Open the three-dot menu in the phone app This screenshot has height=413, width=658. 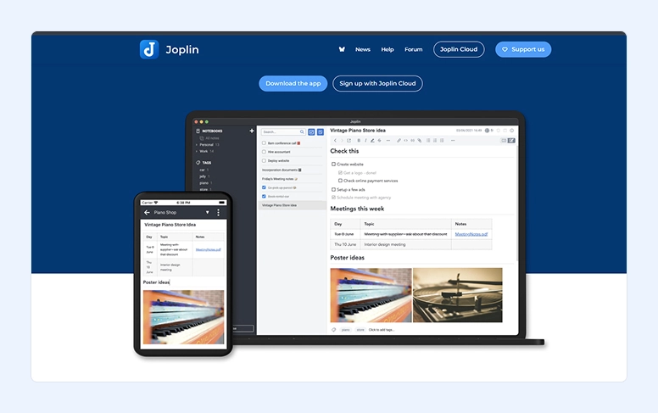(x=218, y=212)
